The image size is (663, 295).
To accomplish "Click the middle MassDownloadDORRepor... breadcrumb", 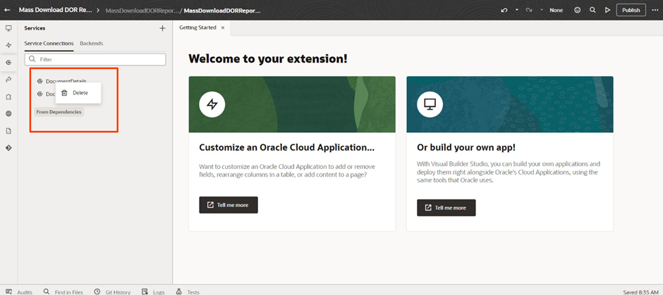I will coord(141,11).
